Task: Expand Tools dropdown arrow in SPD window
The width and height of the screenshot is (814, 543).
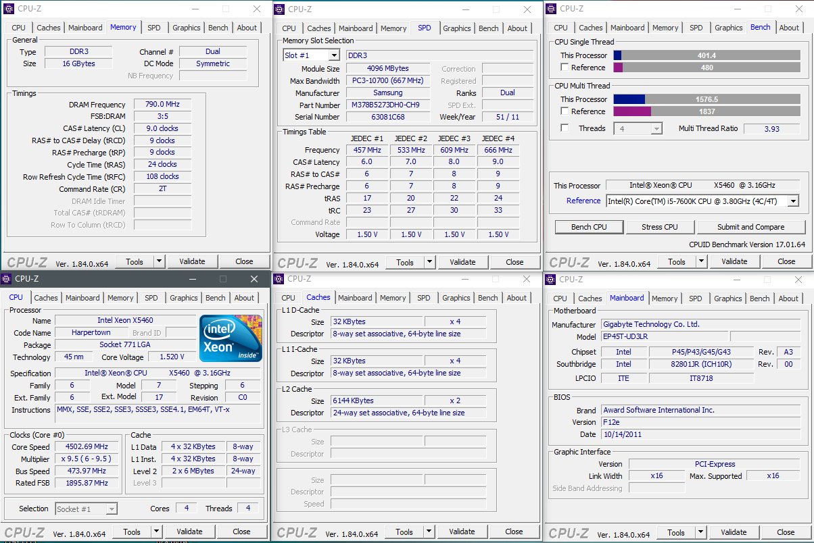Action: pyautogui.click(x=431, y=262)
